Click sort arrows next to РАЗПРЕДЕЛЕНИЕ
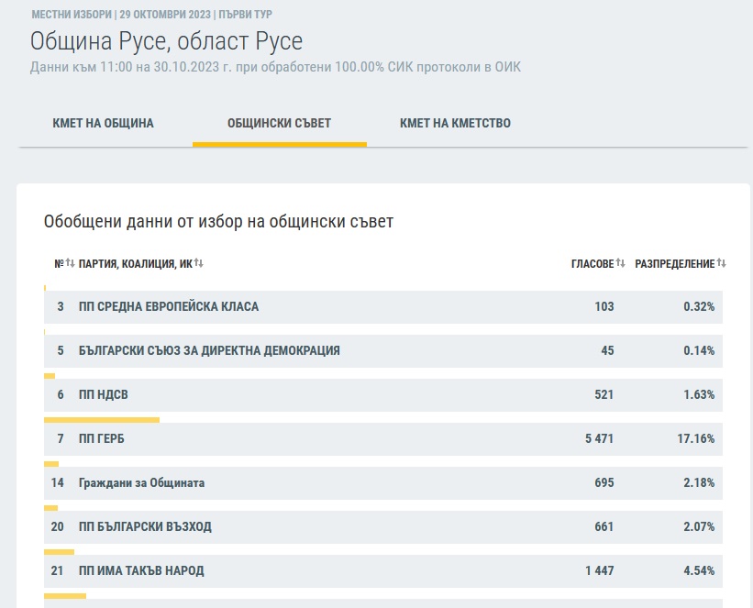Image resolution: width=753 pixels, height=608 pixels. point(721,263)
